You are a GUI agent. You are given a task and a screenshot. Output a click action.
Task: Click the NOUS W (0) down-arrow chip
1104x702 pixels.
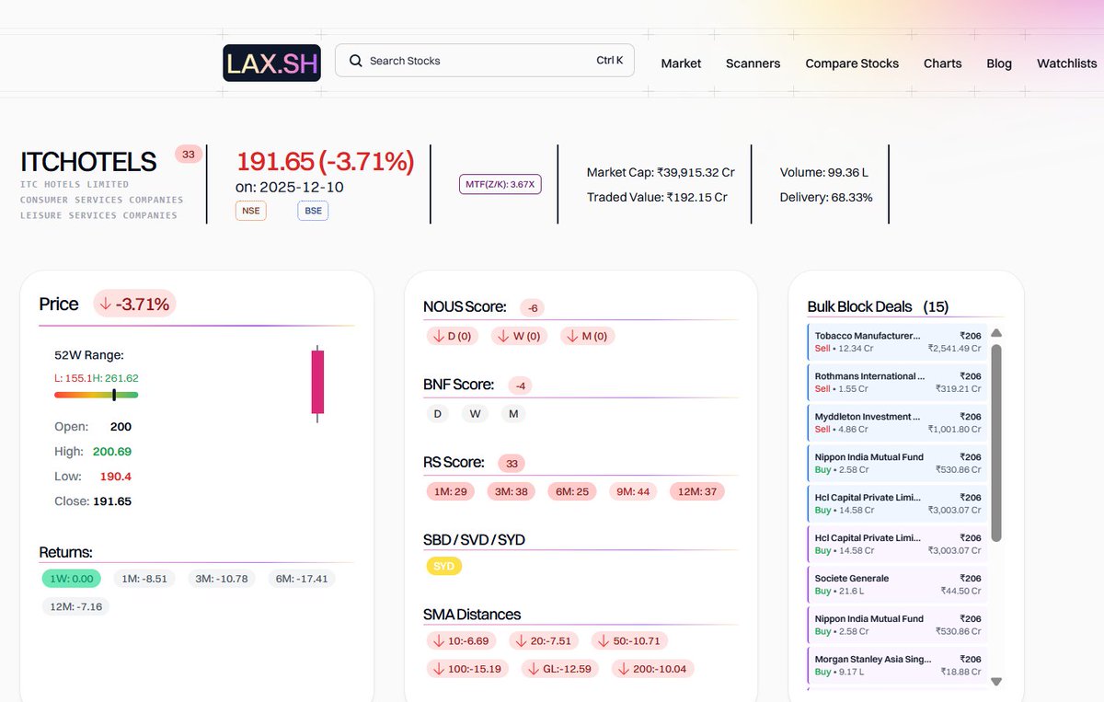click(519, 336)
